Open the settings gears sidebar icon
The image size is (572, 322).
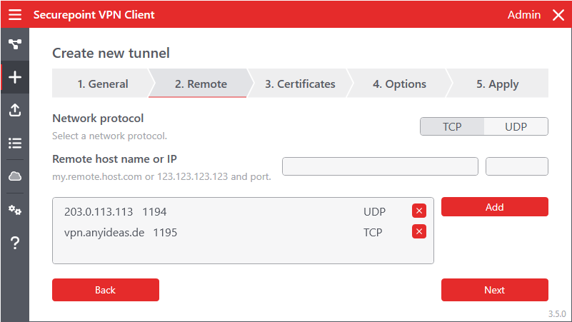[x=15, y=210]
